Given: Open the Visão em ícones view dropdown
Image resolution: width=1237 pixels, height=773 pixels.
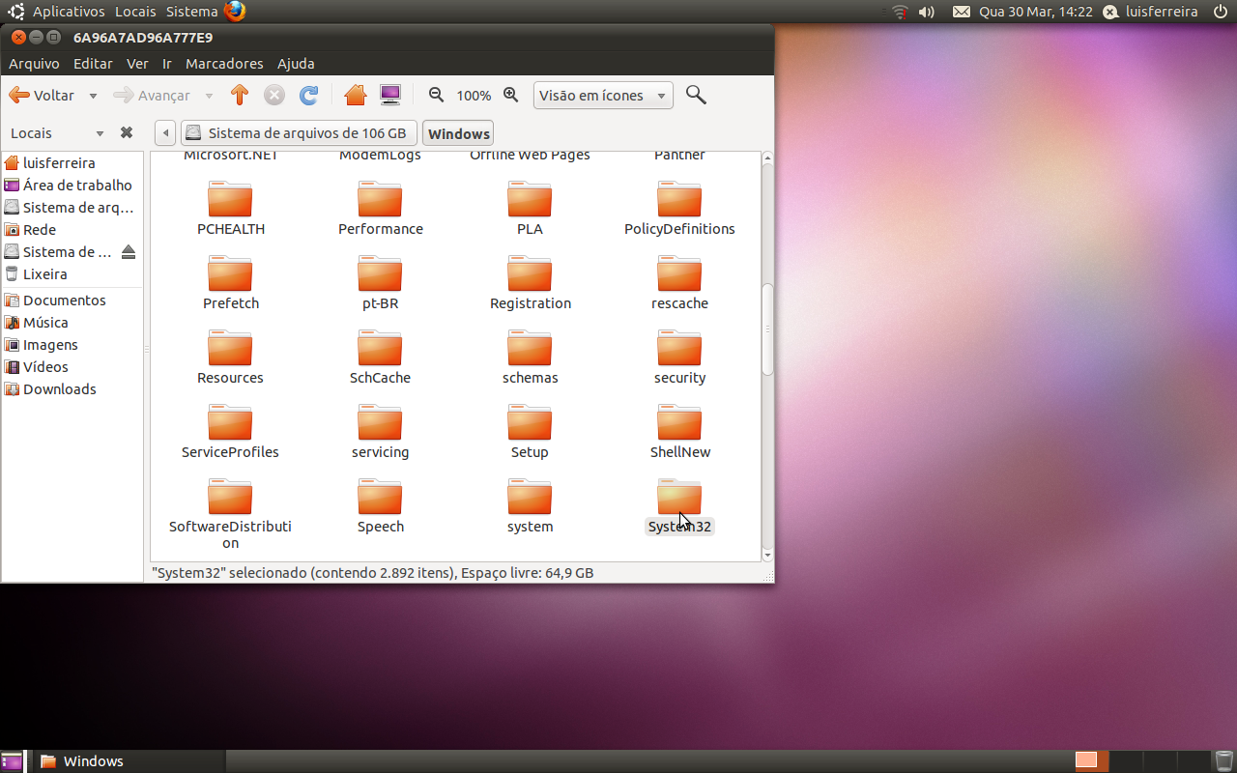Looking at the screenshot, I should 603,96.
